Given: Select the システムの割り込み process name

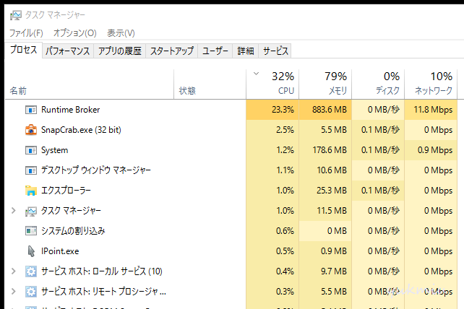Looking at the screenshot, I should [73, 231].
